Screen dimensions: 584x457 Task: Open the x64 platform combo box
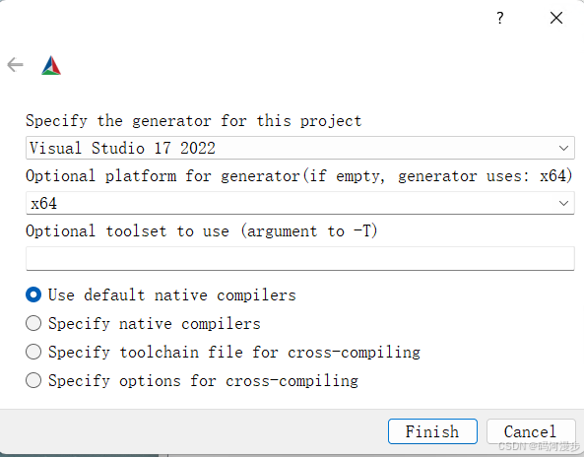tap(299, 203)
